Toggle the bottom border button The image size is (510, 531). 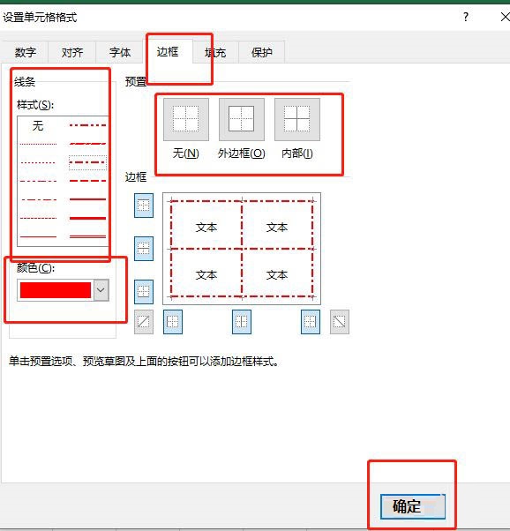click(144, 292)
